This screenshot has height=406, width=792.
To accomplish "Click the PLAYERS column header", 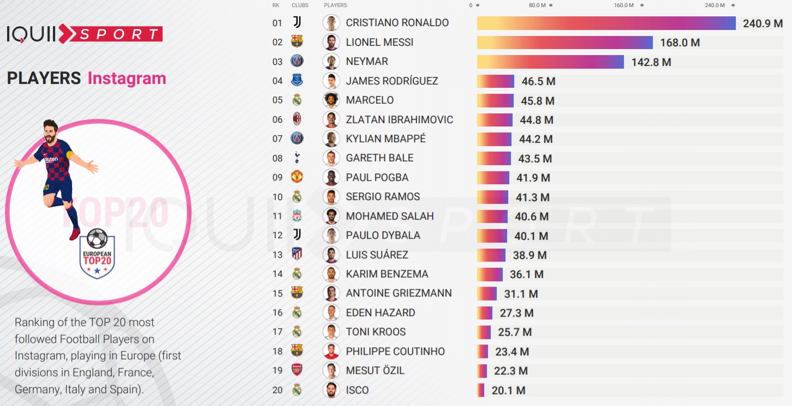I will click(335, 5).
